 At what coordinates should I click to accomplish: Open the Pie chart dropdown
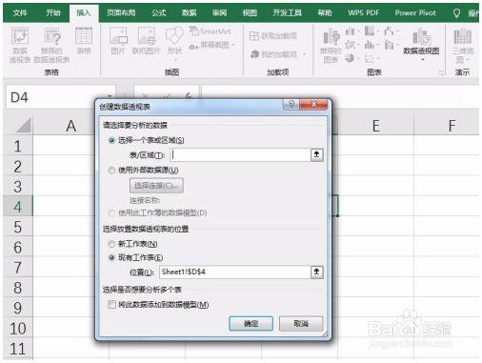click(x=351, y=58)
